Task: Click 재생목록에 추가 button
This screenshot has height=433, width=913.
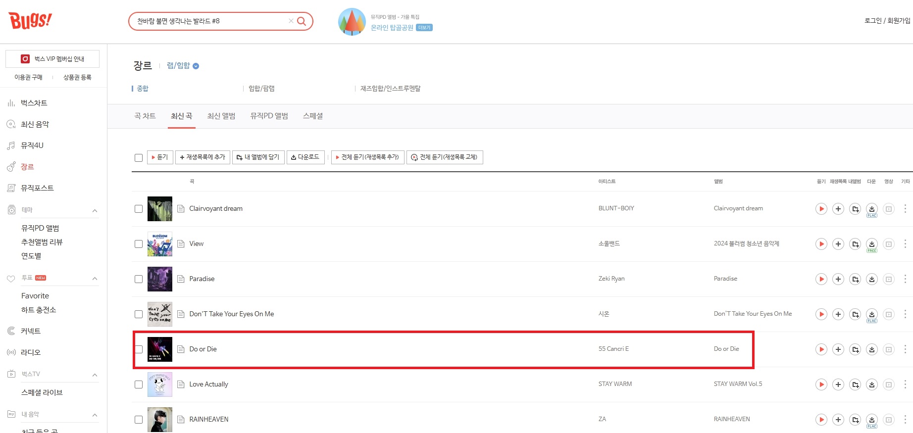Action: click(x=203, y=157)
